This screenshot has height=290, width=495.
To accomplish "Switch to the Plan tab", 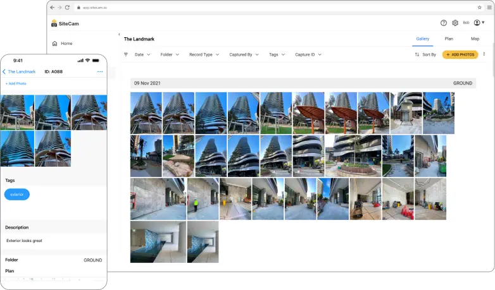I will coord(449,39).
